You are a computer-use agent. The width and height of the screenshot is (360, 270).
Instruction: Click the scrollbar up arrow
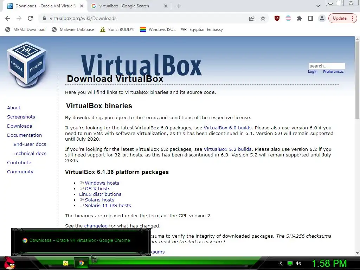point(357,39)
